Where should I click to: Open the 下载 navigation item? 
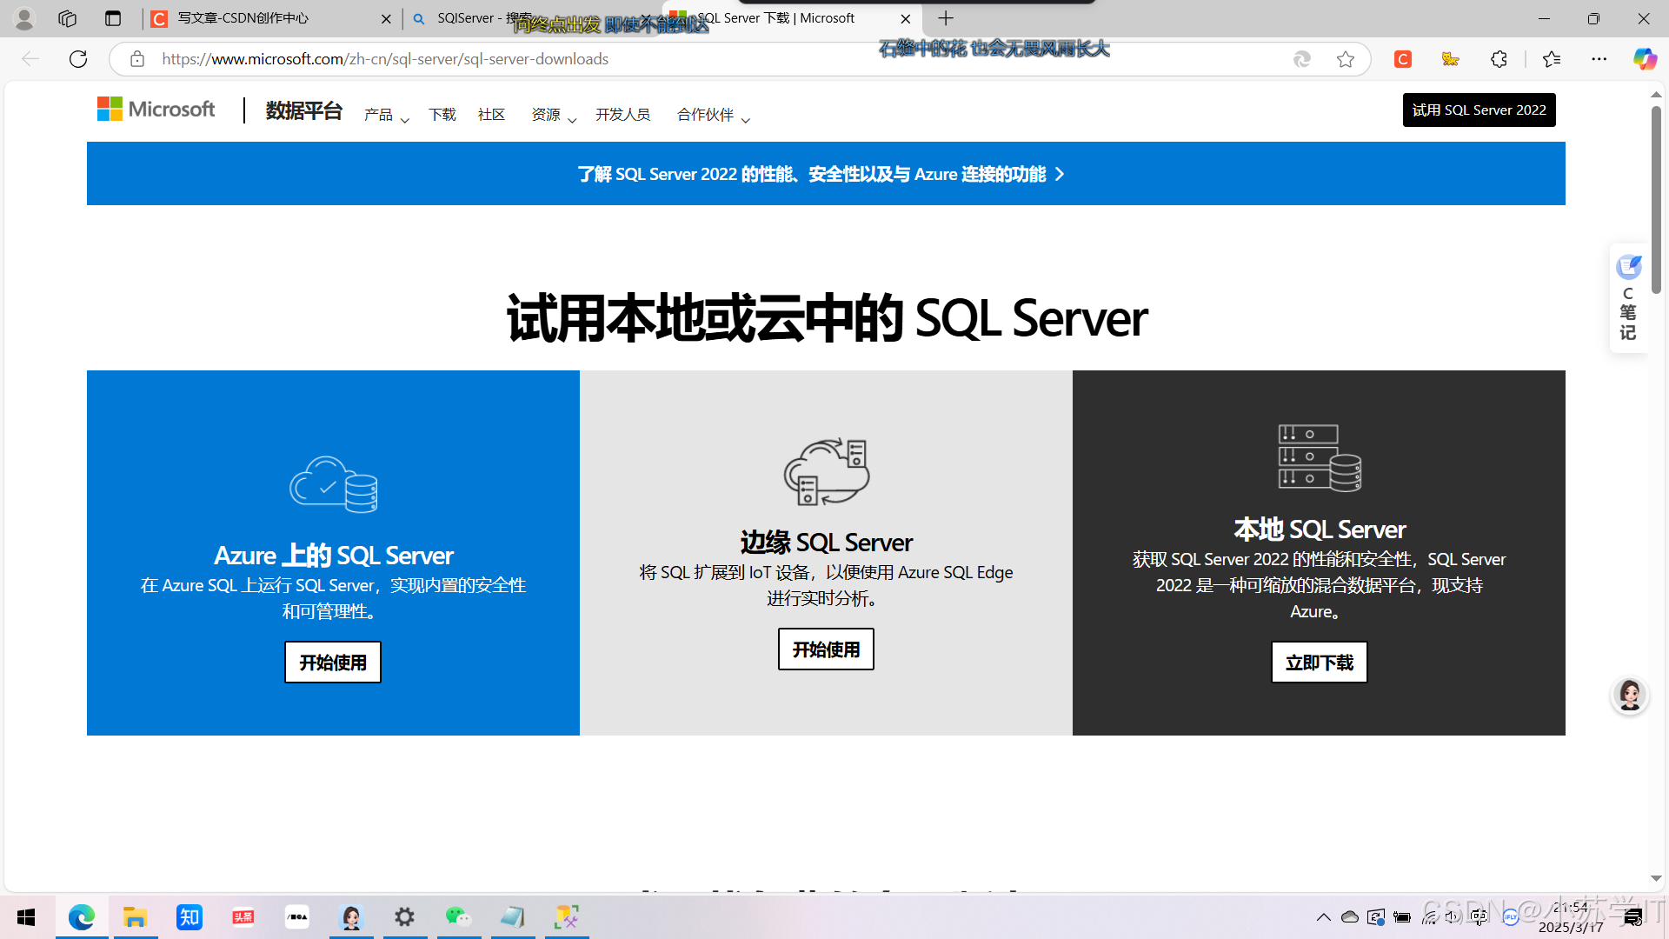[x=442, y=115]
